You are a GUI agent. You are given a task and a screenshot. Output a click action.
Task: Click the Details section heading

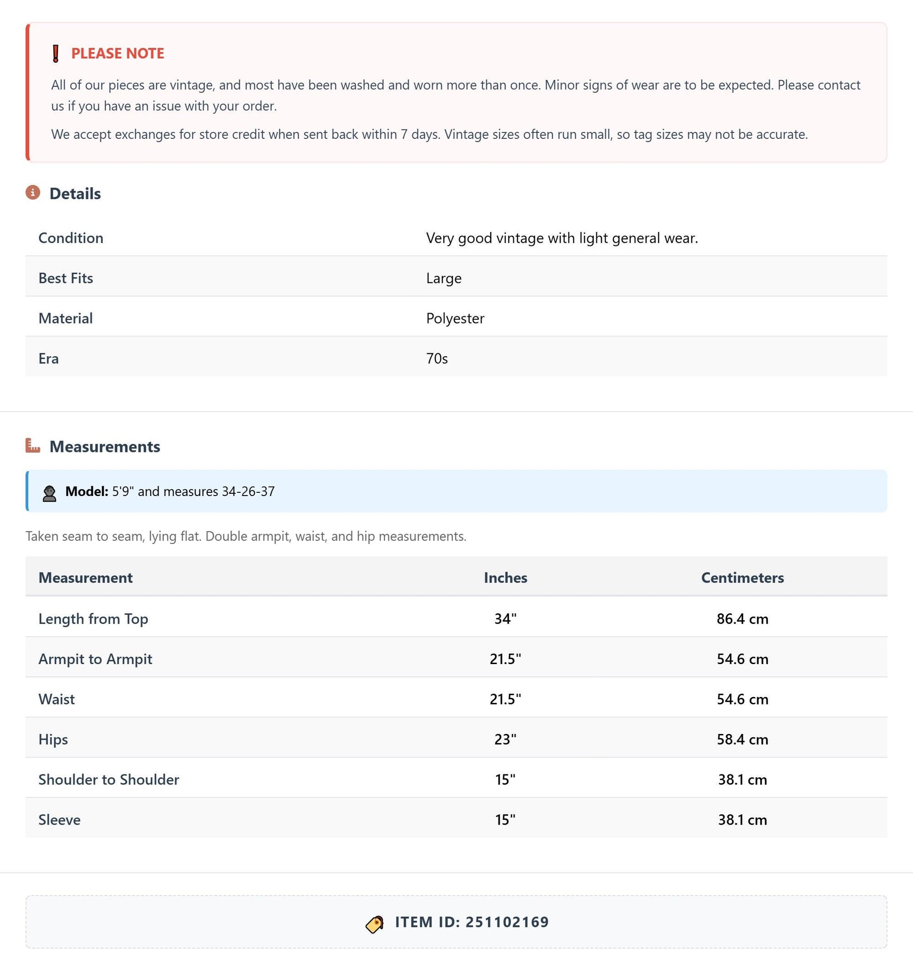click(75, 193)
